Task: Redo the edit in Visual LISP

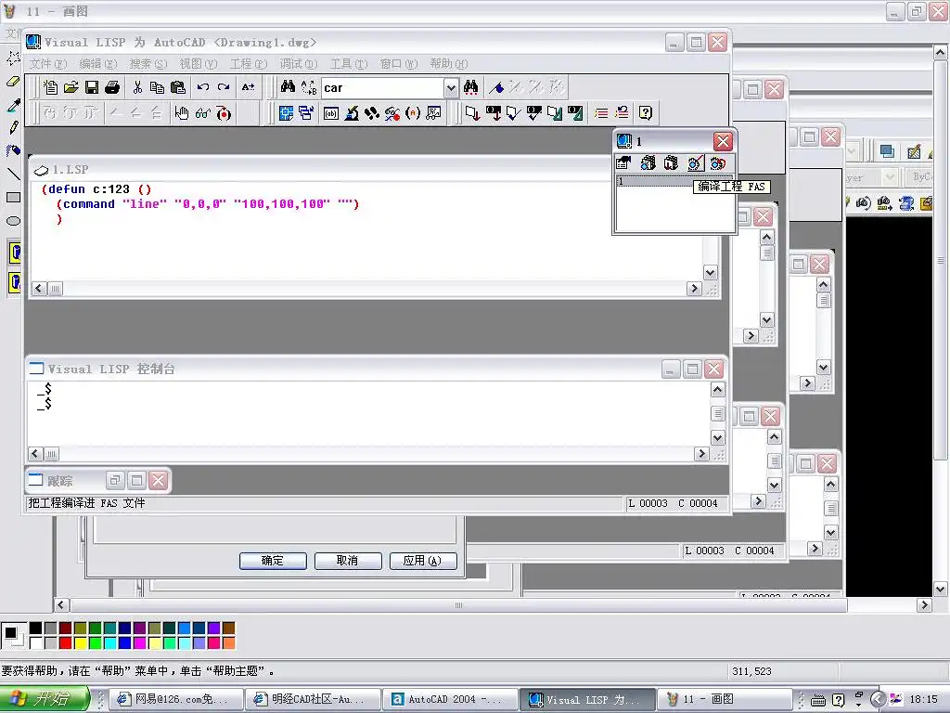Action: pos(224,87)
